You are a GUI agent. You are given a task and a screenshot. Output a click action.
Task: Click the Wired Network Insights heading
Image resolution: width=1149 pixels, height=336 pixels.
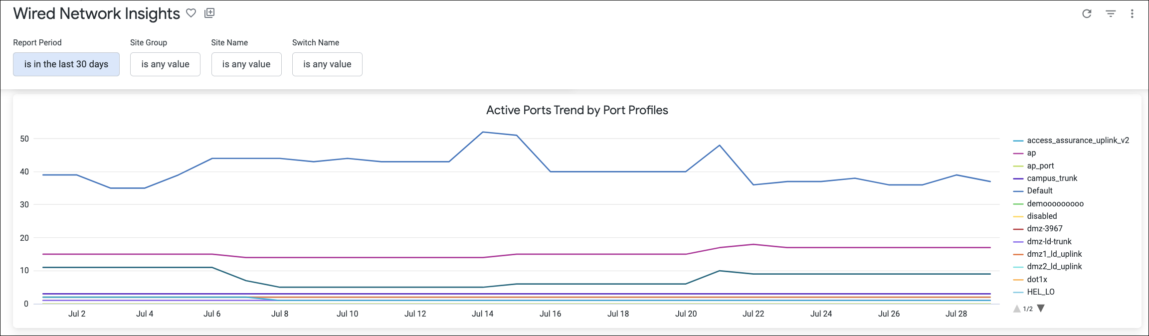click(97, 13)
